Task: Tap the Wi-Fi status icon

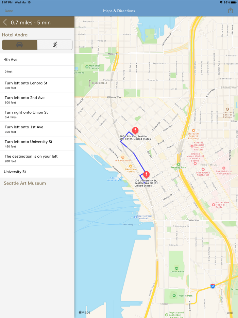Action: point(221,2)
